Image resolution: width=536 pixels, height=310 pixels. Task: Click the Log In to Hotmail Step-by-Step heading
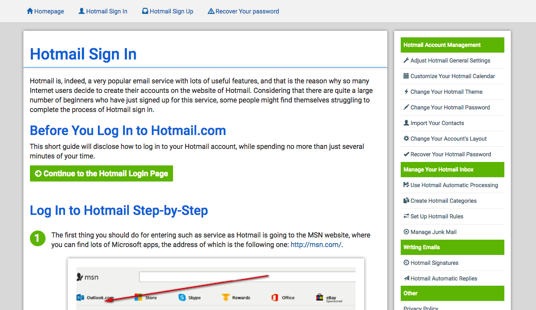pyautogui.click(x=119, y=211)
